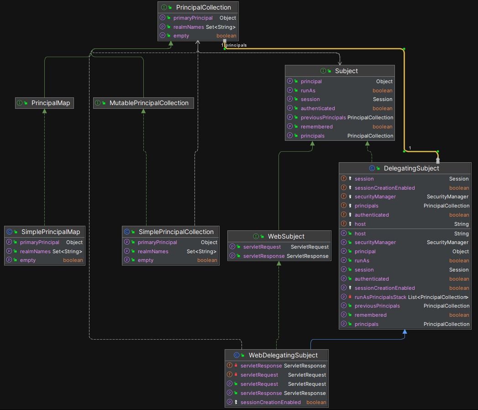Click the interface icon in Subject header
This screenshot has width=478, height=410.
pyautogui.click(x=323, y=71)
